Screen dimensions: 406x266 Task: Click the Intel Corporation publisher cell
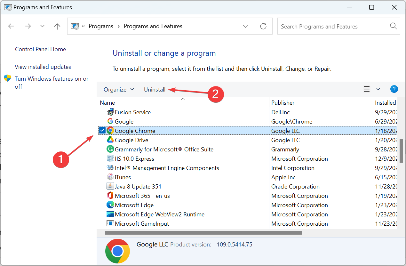[293, 168]
